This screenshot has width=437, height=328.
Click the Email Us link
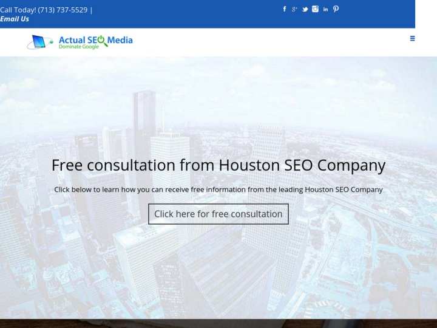15,19
